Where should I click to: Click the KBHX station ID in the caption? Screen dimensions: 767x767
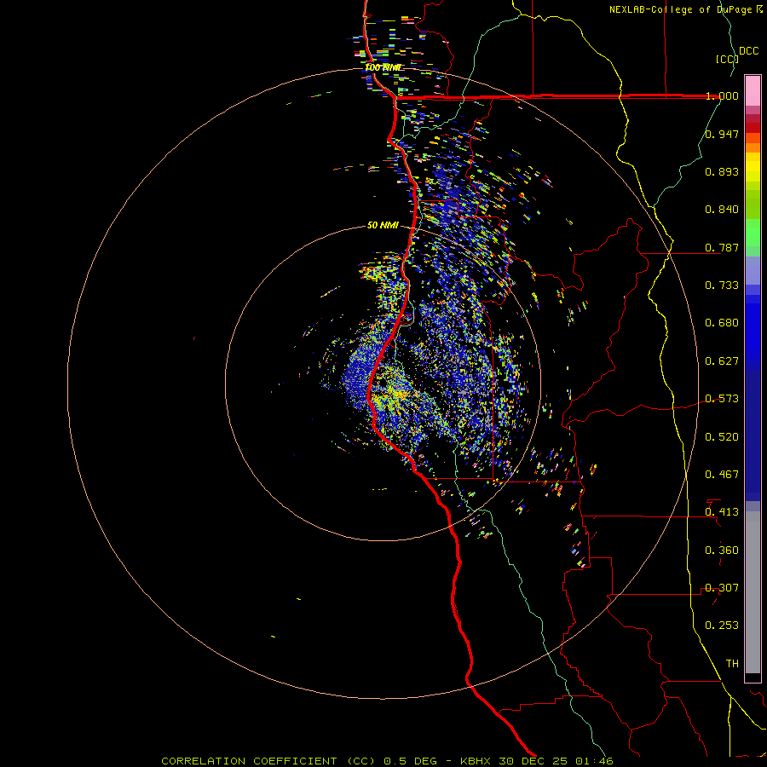[x=476, y=761]
